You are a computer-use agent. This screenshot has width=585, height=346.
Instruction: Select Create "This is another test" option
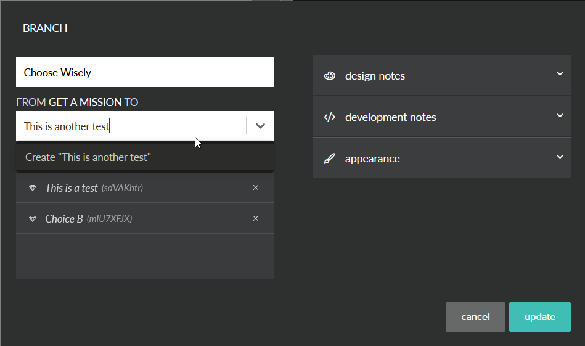click(x=145, y=157)
